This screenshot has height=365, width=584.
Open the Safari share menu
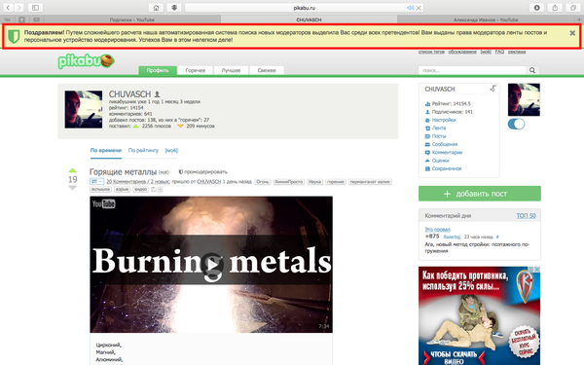(555, 8)
